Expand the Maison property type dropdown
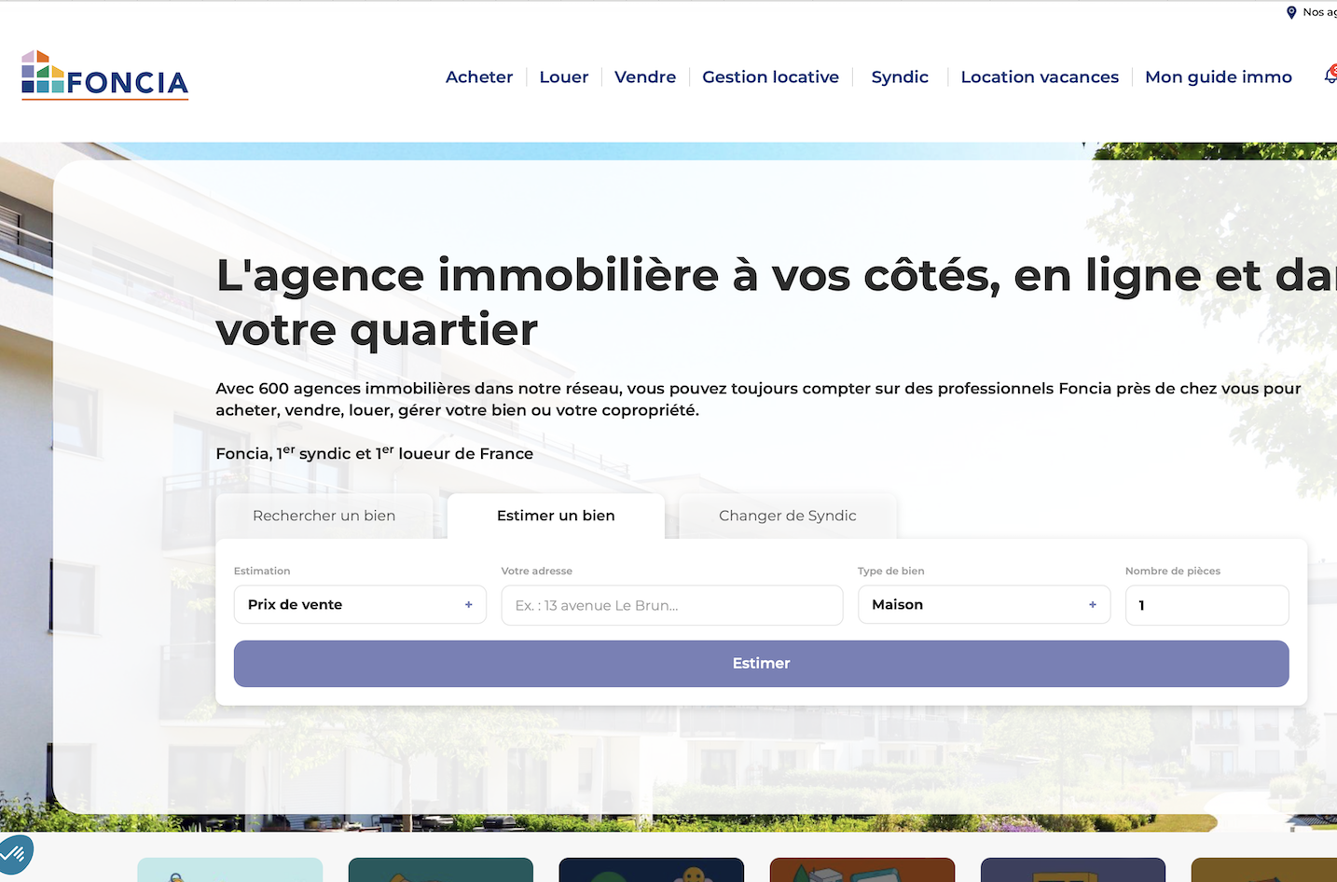The height and width of the screenshot is (882, 1337). 983,605
